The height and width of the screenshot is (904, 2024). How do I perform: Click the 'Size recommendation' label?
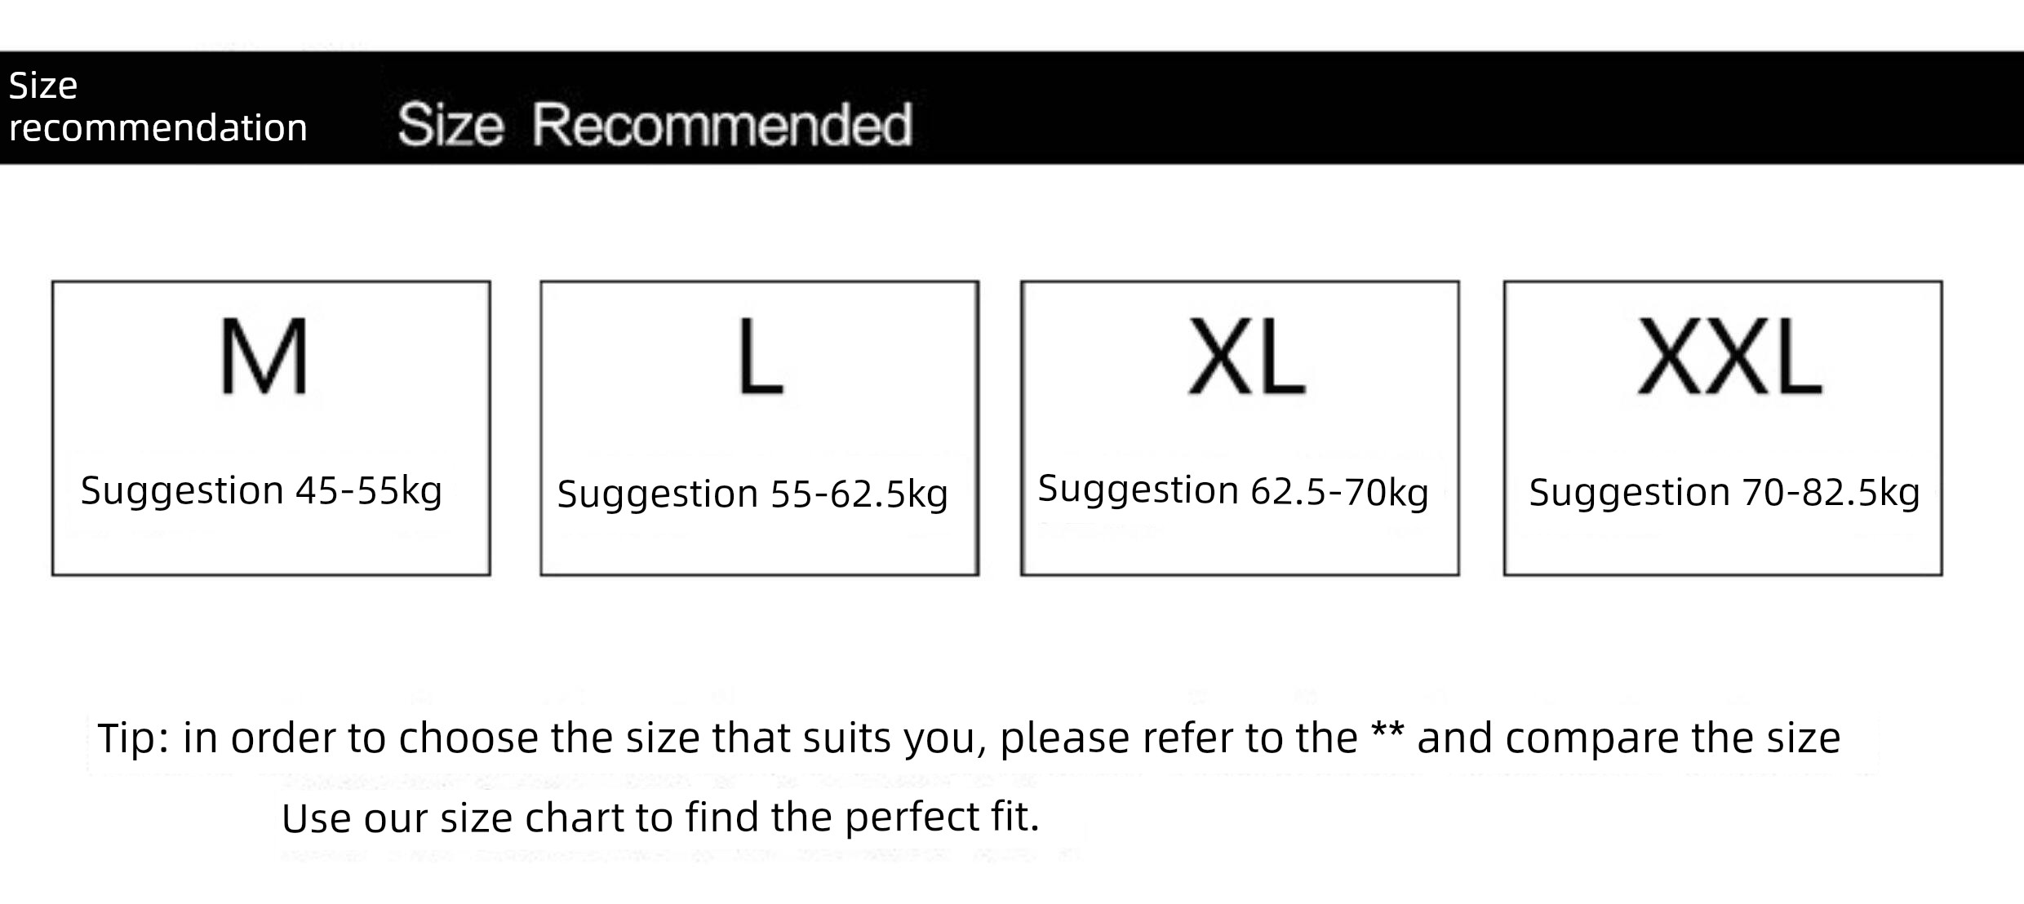point(158,107)
